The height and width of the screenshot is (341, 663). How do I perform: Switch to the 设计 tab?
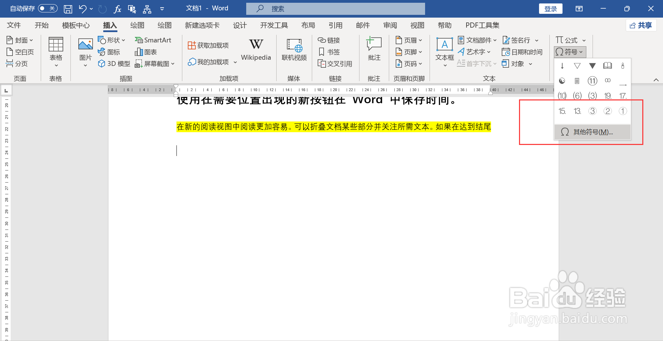[240, 25]
